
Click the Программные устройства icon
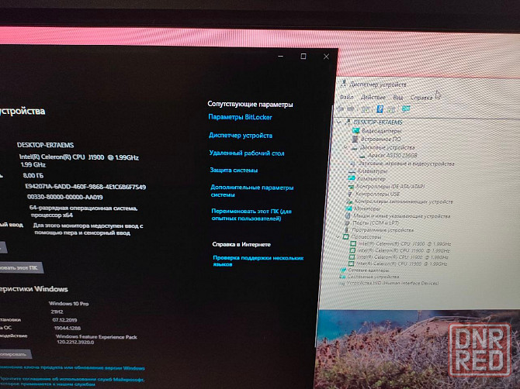point(347,230)
